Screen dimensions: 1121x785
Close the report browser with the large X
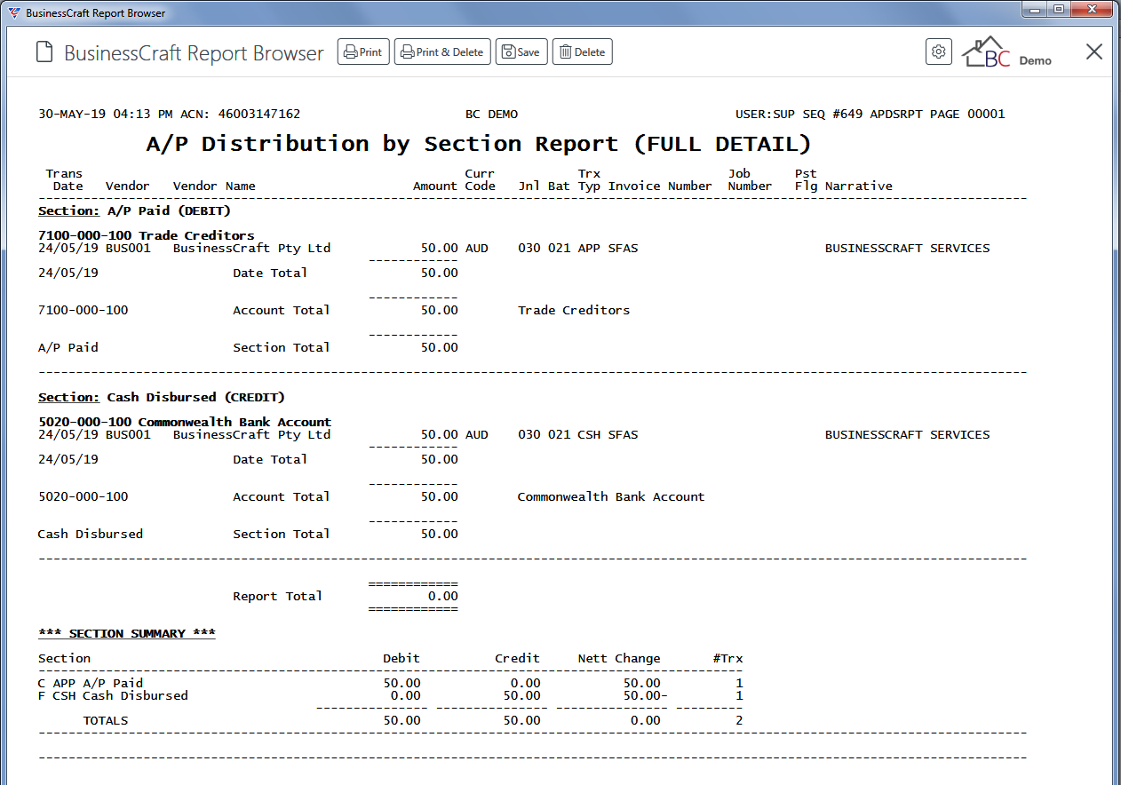pyautogui.click(x=1094, y=52)
